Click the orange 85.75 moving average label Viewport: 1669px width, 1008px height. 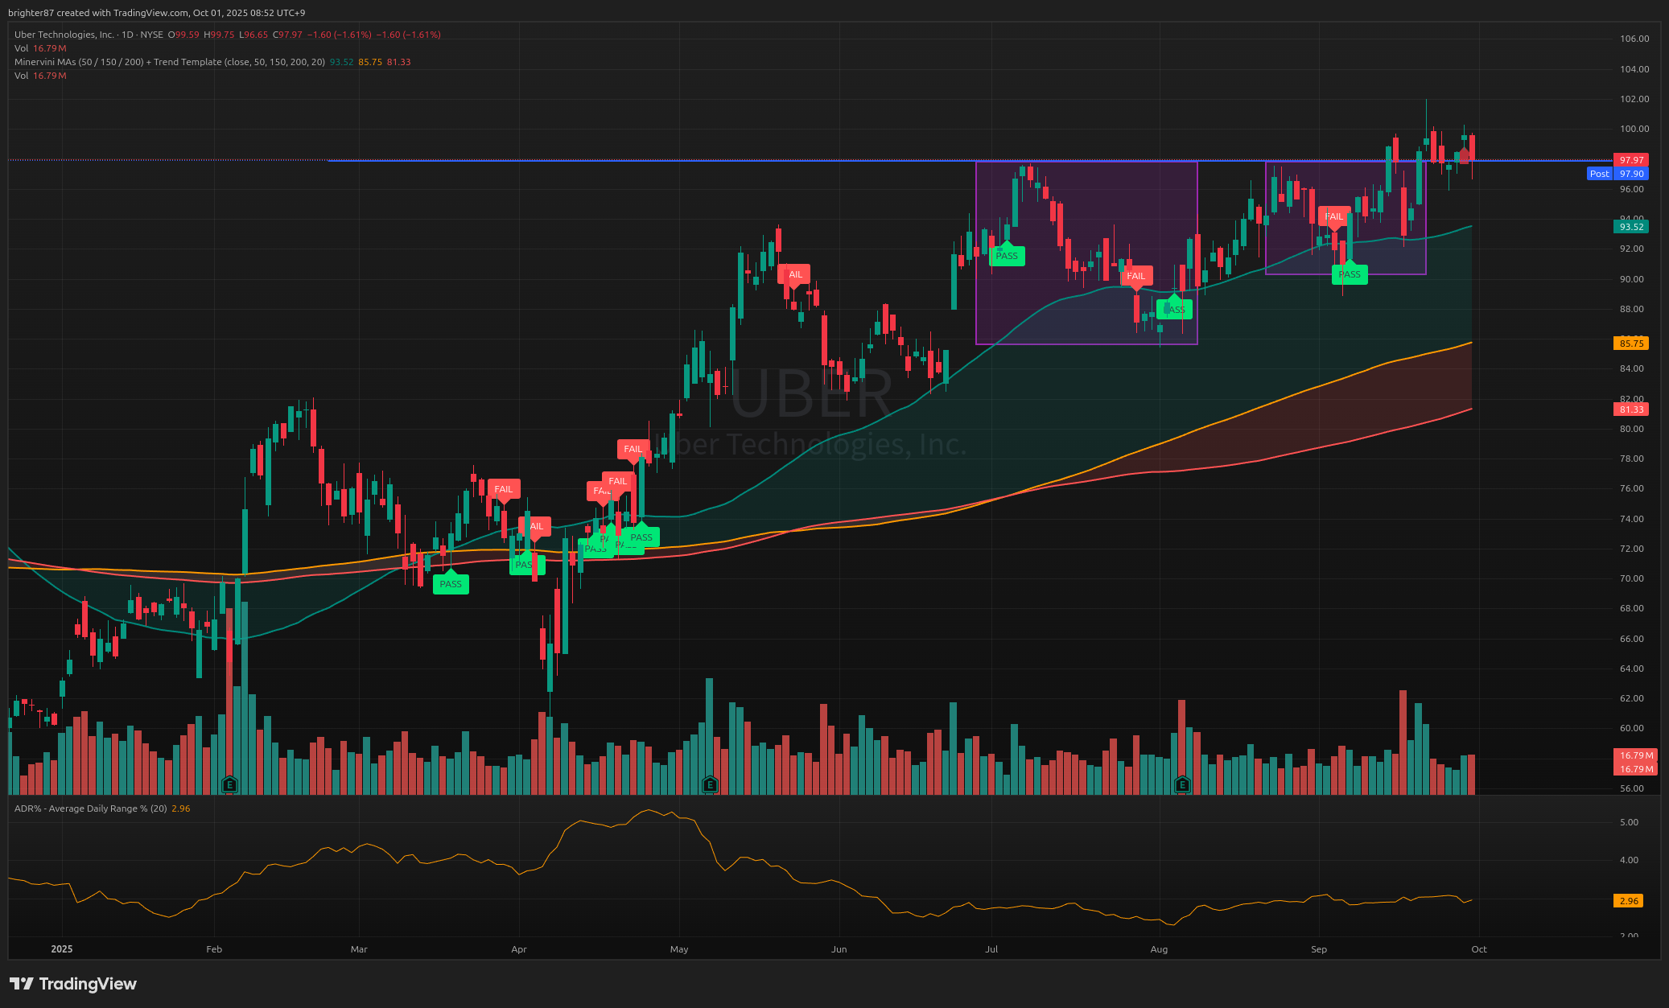pos(1631,344)
